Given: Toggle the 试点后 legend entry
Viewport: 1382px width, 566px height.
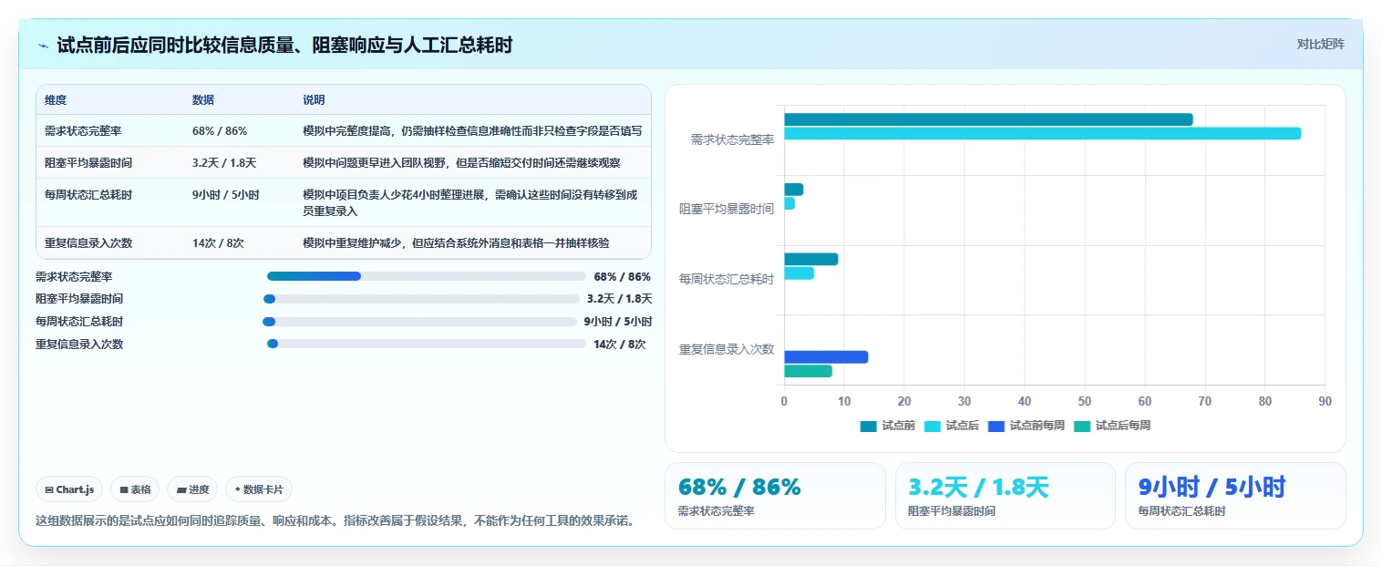Looking at the screenshot, I should tap(951, 426).
